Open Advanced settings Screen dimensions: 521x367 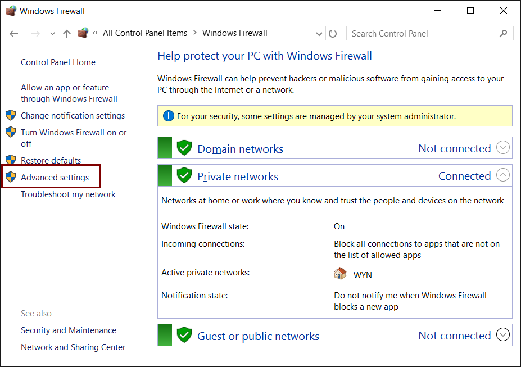click(x=55, y=178)
